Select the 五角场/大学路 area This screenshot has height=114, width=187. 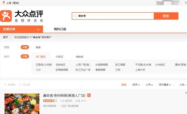44,65
